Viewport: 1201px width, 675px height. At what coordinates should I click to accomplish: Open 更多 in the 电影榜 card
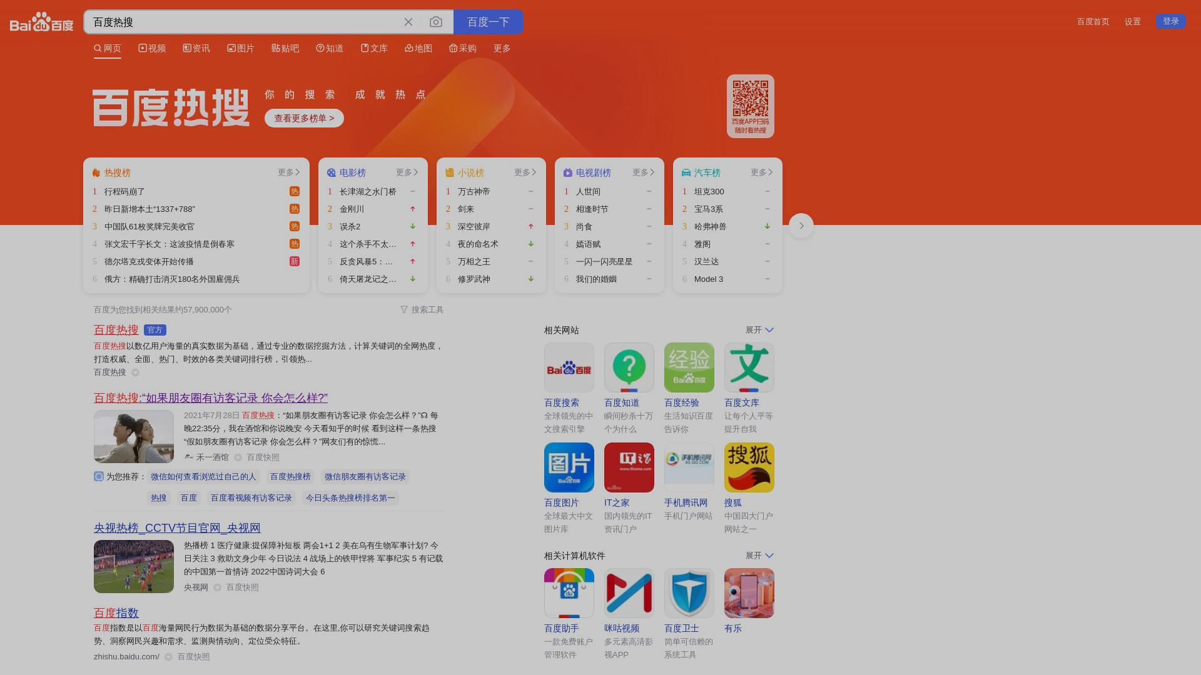pos(407,172)
